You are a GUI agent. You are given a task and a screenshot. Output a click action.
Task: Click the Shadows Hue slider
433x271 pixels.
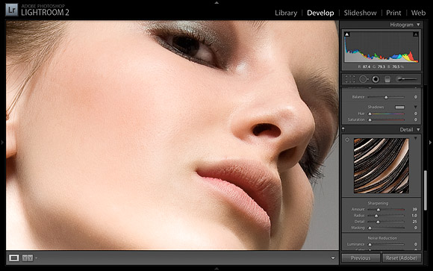(x=387, y=113)
